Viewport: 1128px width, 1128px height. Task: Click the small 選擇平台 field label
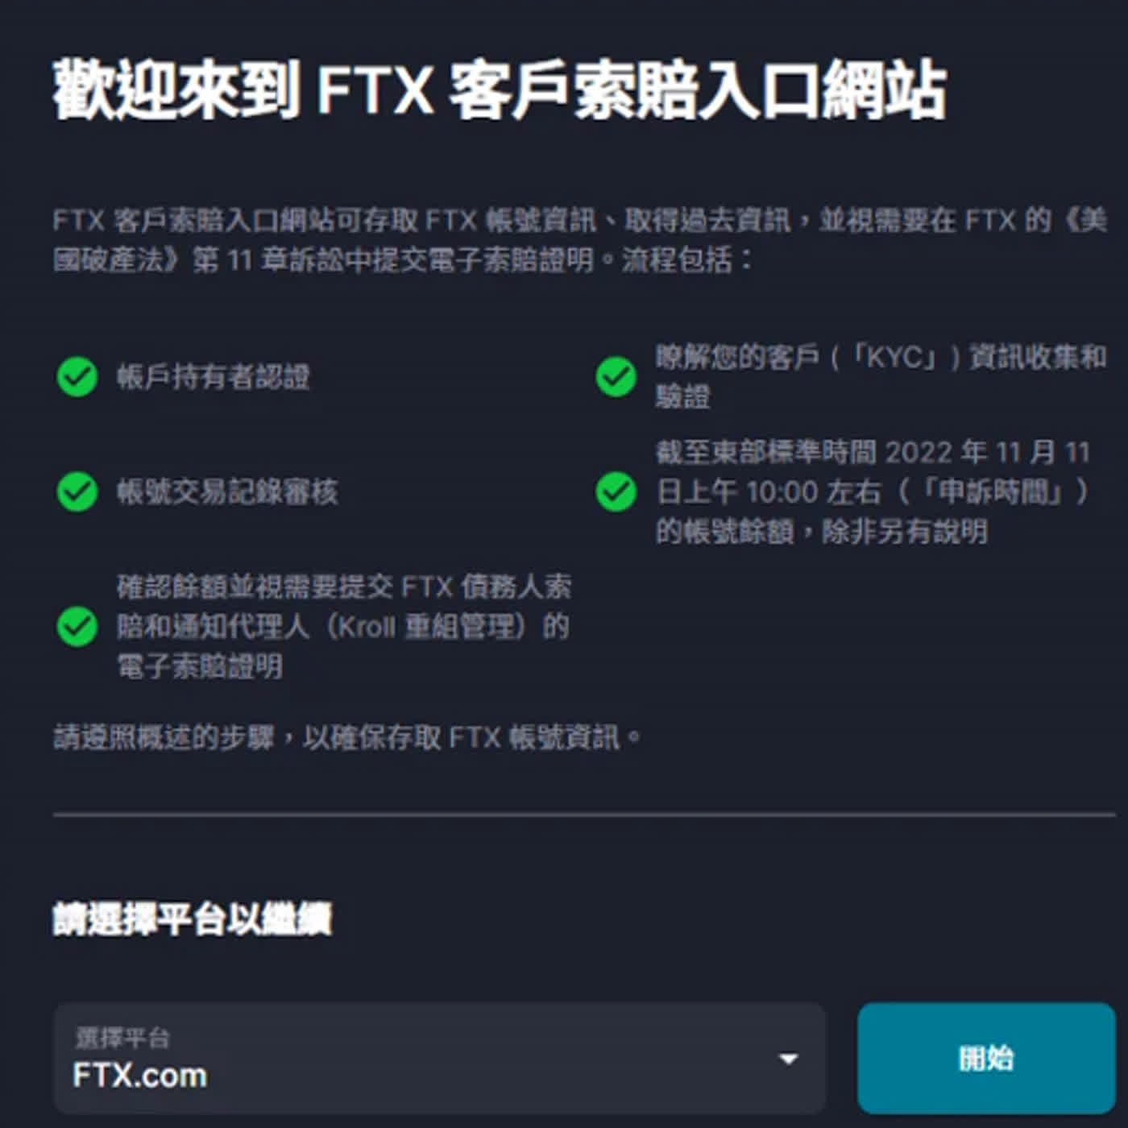pyautogui.click(x=122, y=1038)
